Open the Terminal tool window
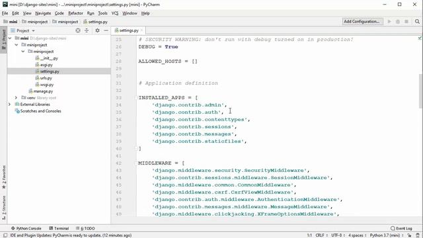Image resolution: width=423 pixels, height=238 pixels. 59,229
